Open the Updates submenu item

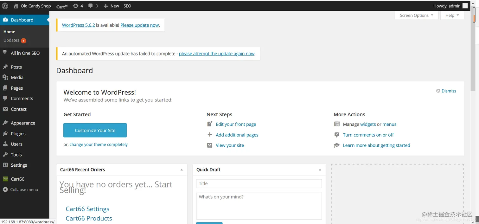point(11,40)
